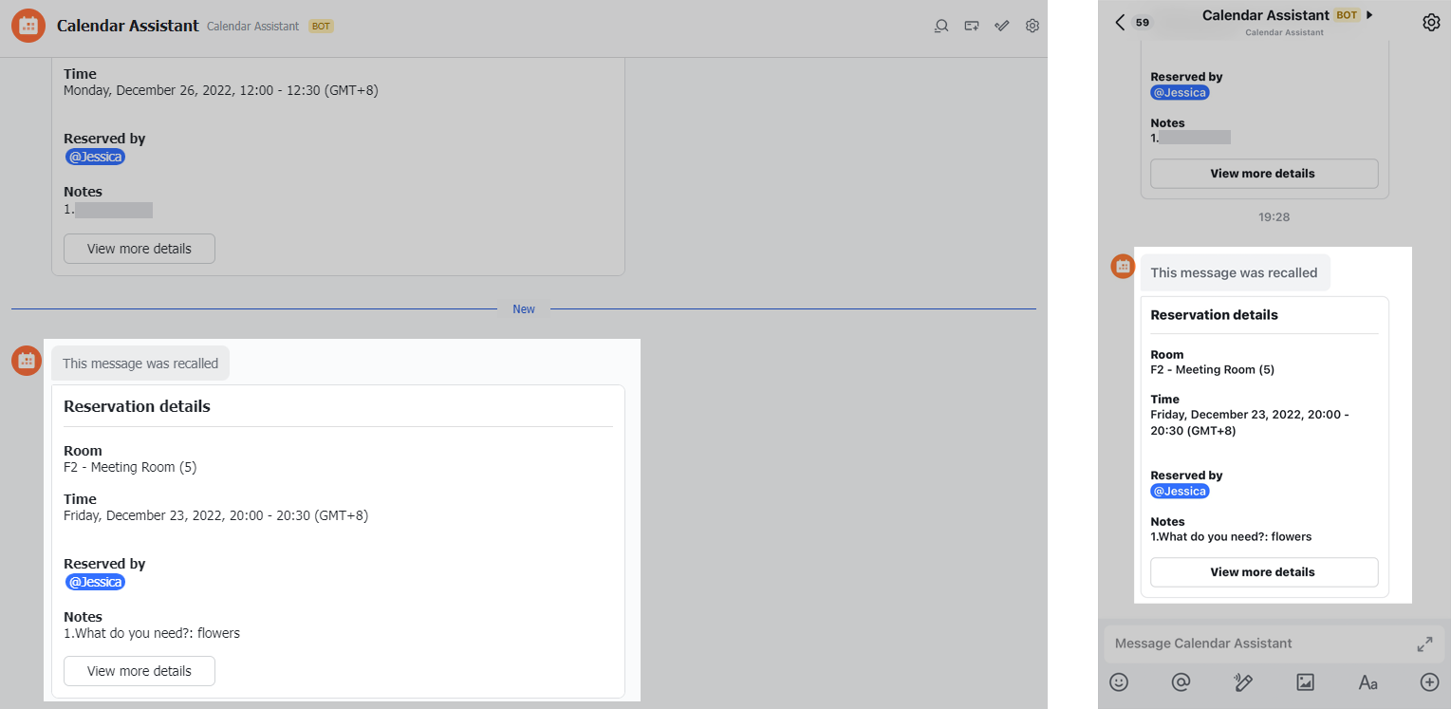Click the Aa text formatting icon
Screen dimensions: 1451x709
1367,681
